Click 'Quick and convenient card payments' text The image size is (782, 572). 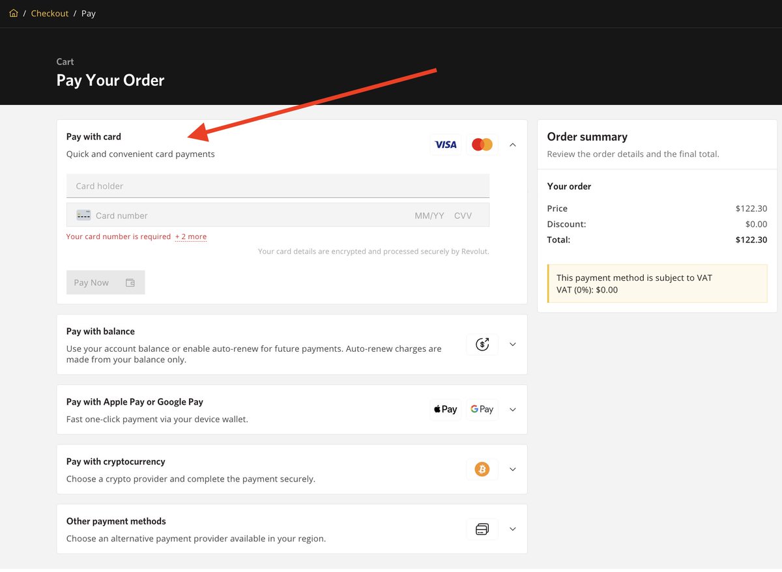[x=141, y=154]
